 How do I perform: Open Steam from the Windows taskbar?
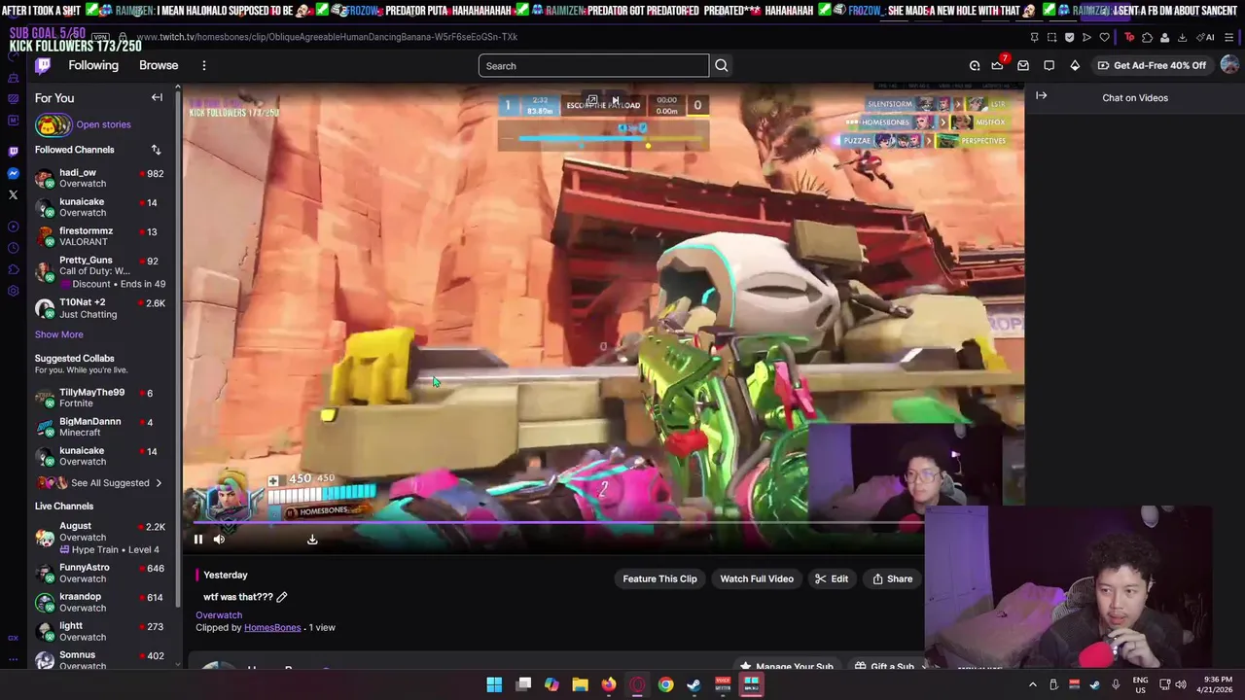tap(694, 684)
